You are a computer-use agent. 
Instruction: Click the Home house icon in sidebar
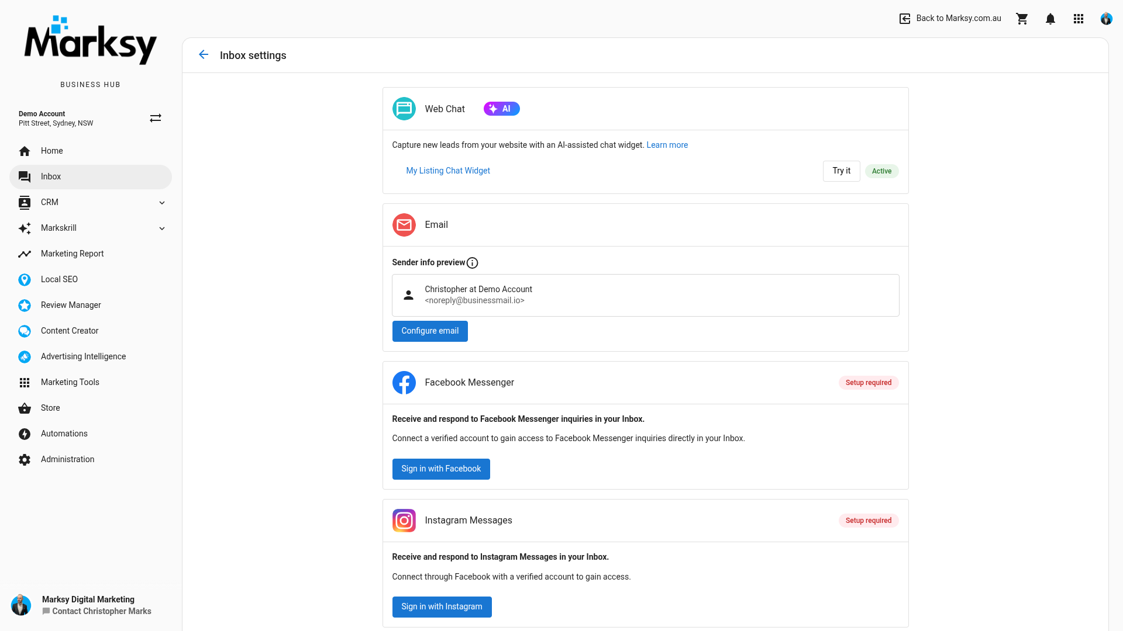[x=25, y=151]
